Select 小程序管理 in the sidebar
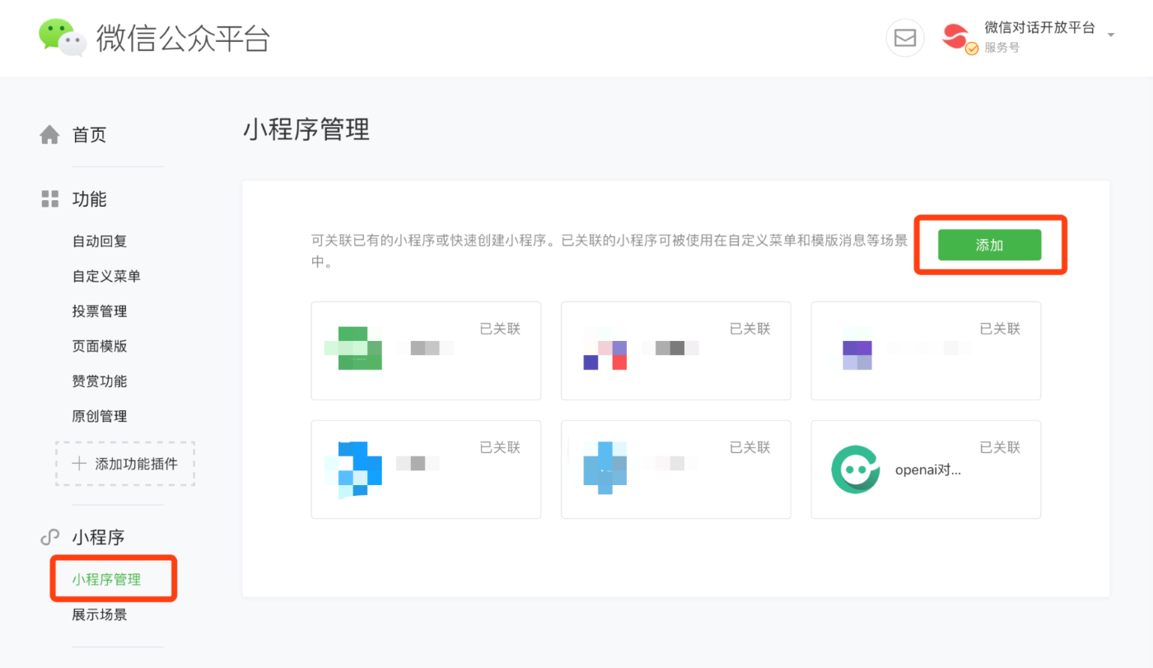Viewport: 1153px width, 668px height. tap(106, 579)
